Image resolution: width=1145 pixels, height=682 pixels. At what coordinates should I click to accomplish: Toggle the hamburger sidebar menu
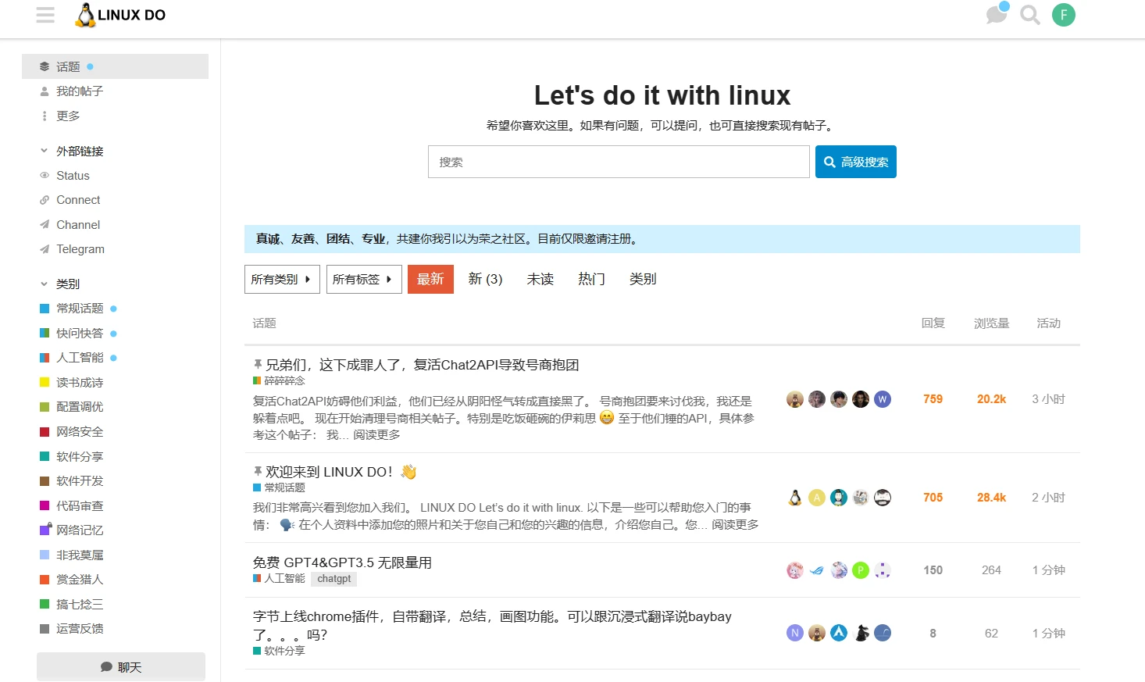pos(45,15)
